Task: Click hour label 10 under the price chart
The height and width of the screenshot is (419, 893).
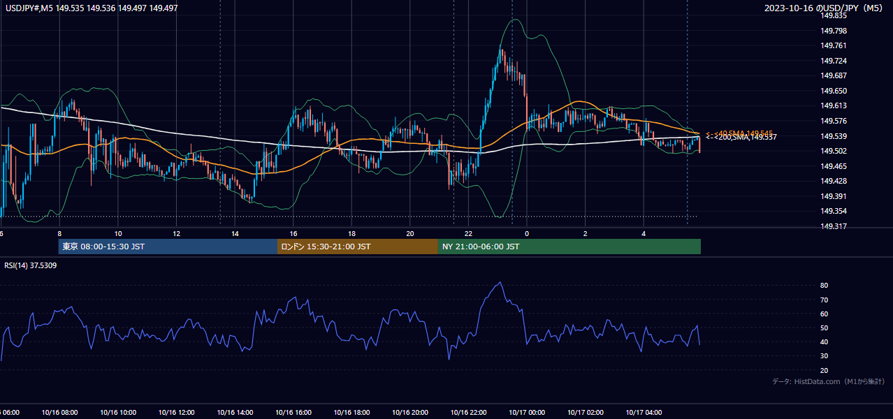Action: (x=118, y=233)
